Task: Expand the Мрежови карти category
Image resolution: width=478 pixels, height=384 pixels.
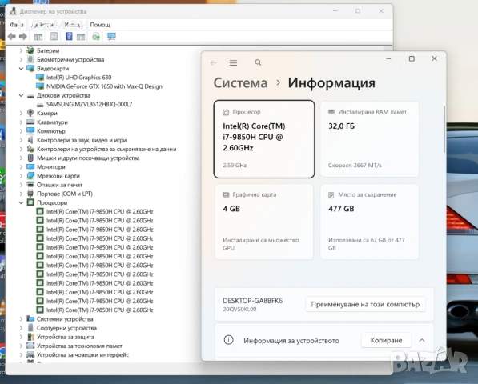Action: 21,176
